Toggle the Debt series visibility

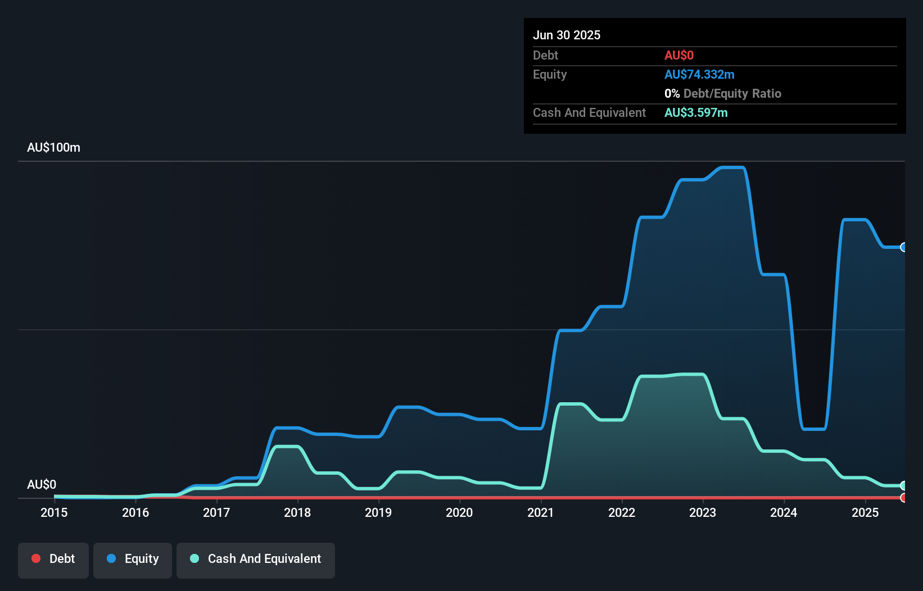click(x=53, y=558)
